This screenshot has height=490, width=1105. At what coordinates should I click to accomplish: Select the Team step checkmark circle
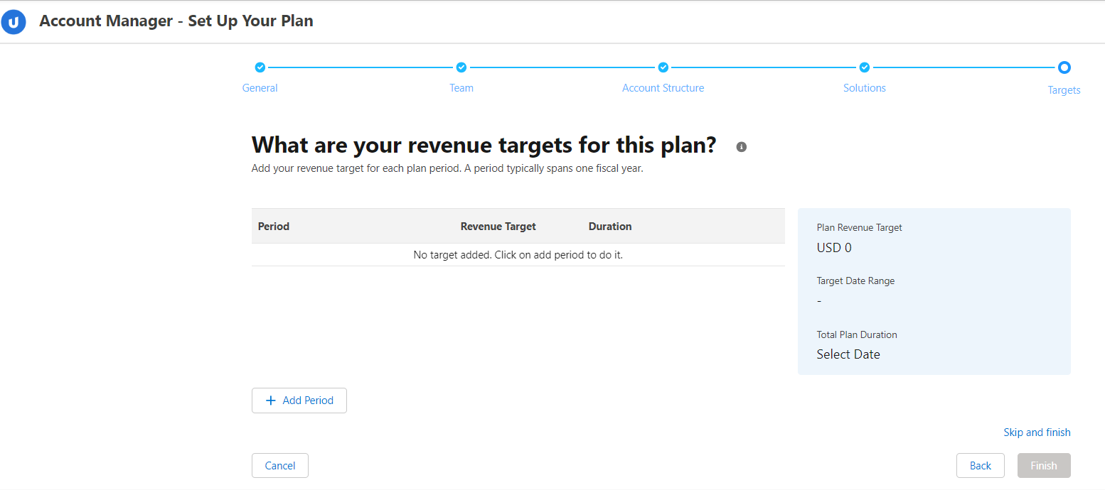(461, 67)
